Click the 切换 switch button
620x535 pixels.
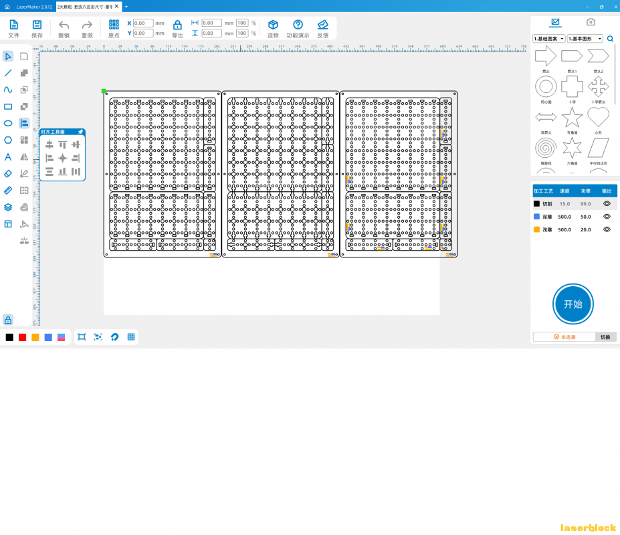click(x=605, y=337)
